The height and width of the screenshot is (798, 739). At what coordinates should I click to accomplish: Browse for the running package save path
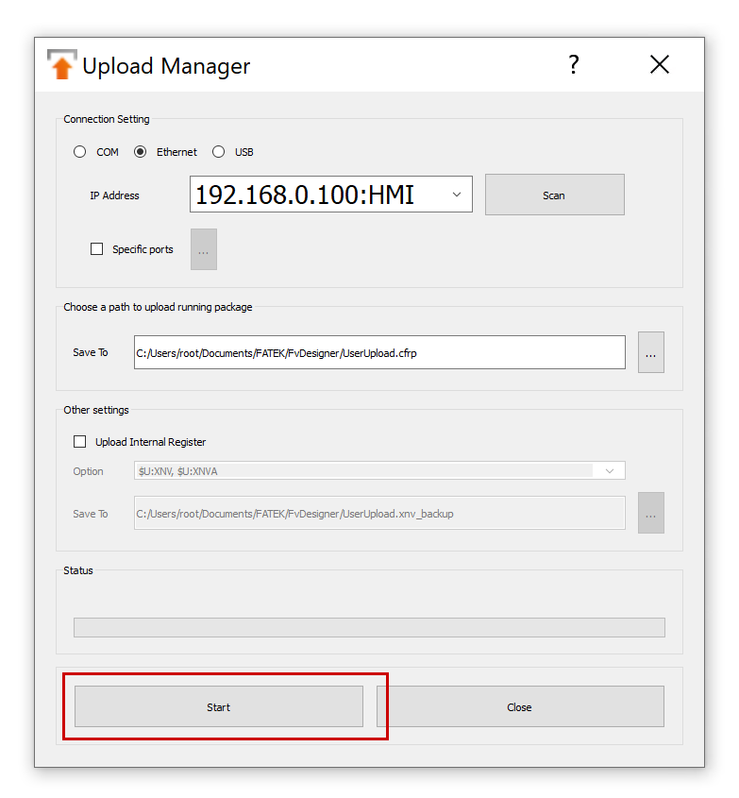click(650, 352)
